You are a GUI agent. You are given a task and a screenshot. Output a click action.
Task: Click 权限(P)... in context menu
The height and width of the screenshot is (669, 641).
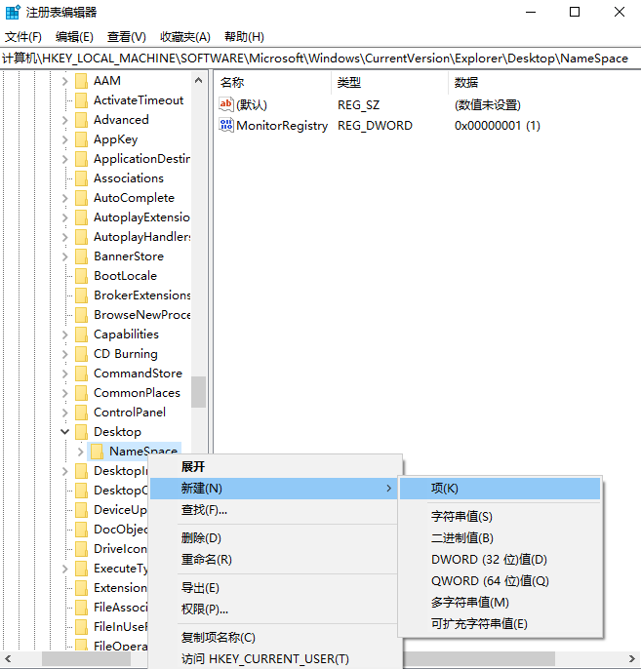pos(205,609)
